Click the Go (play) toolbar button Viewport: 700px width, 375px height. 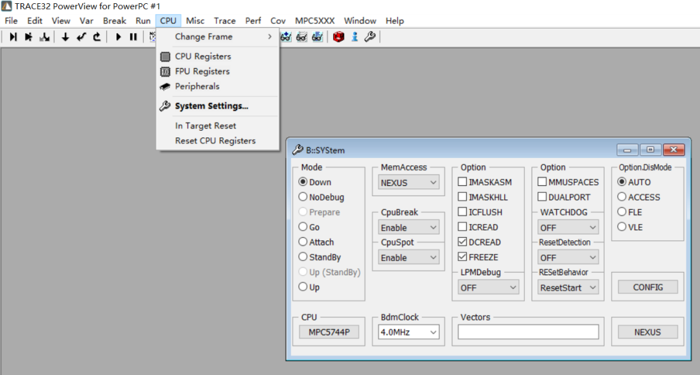click(x=118, y=37)
